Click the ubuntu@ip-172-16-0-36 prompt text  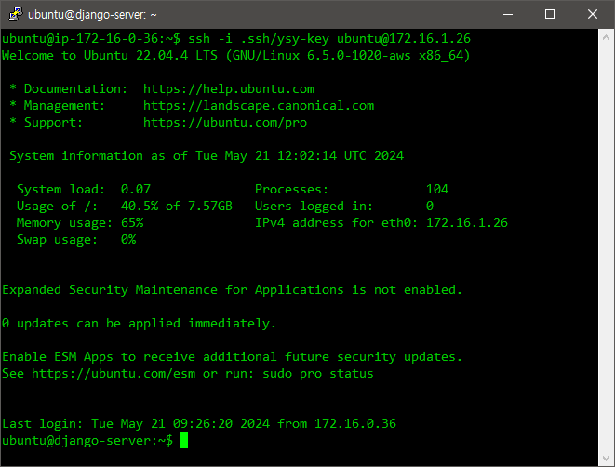(x=91, y=39)
